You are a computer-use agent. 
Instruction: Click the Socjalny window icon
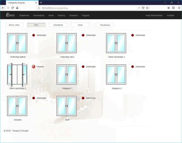[17, 106]
